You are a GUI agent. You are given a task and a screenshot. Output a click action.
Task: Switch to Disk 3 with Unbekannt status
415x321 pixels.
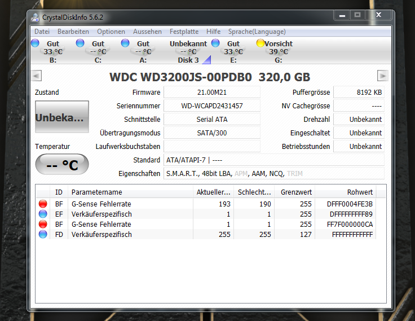coord(188,52)
